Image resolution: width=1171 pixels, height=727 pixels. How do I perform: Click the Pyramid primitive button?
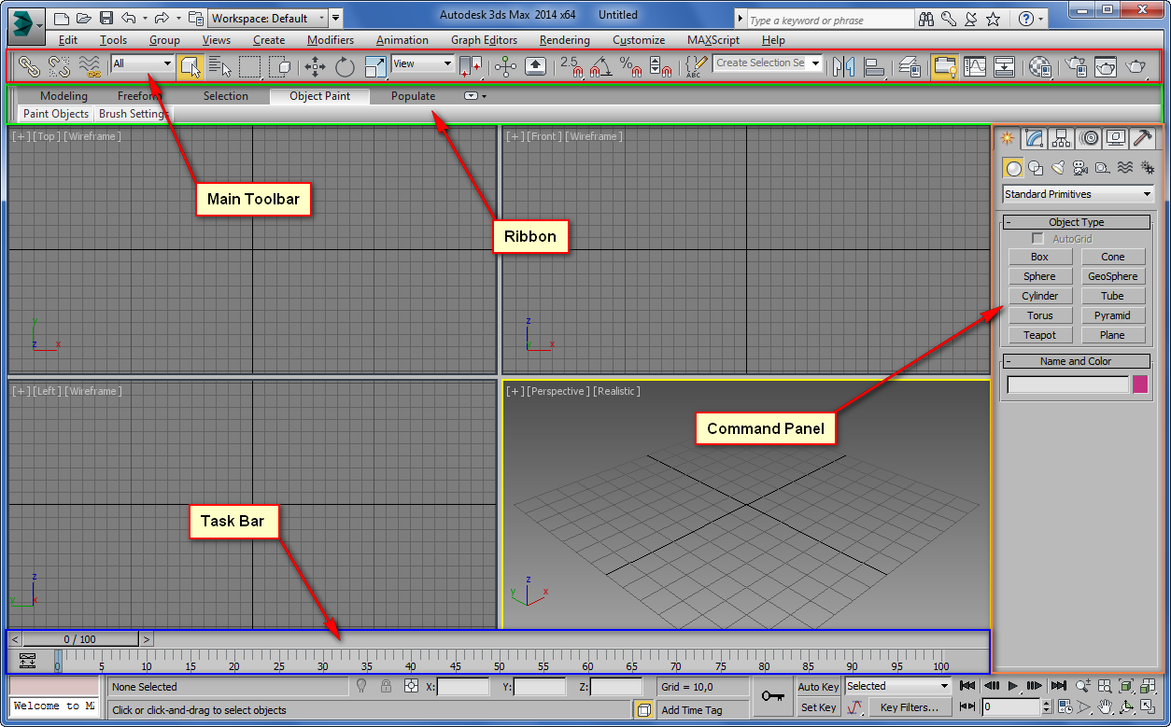tap(1112, 315)
